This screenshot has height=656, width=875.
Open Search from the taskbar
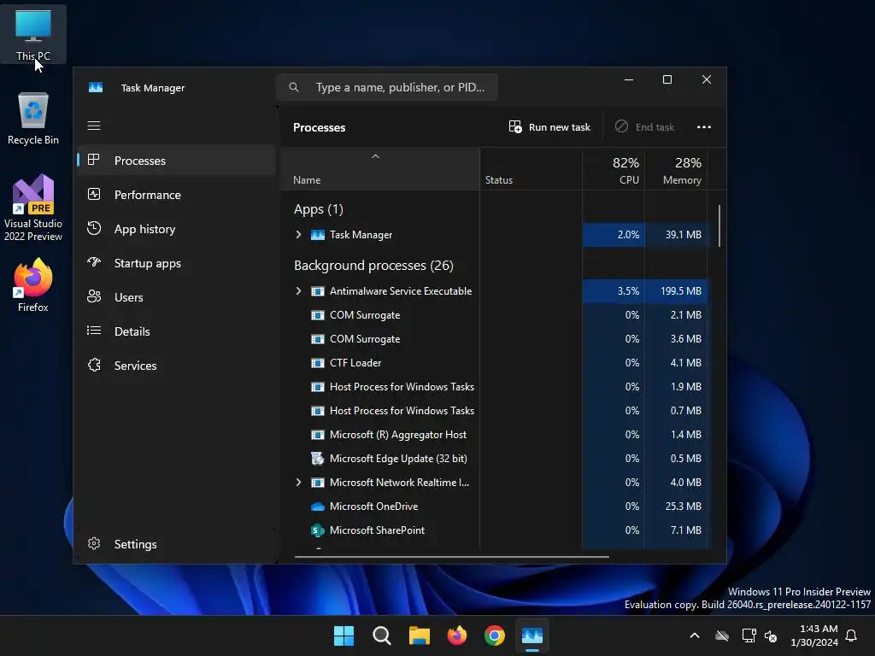click(382, 635)
